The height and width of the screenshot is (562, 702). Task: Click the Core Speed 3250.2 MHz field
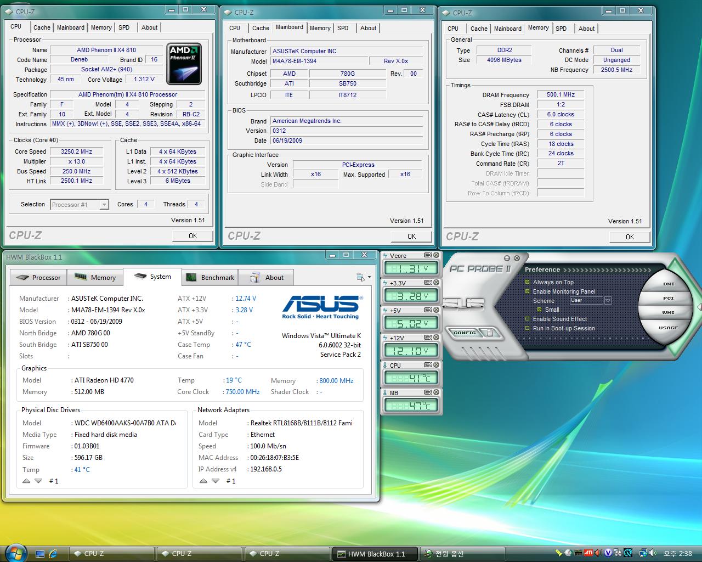click(77, 151)
